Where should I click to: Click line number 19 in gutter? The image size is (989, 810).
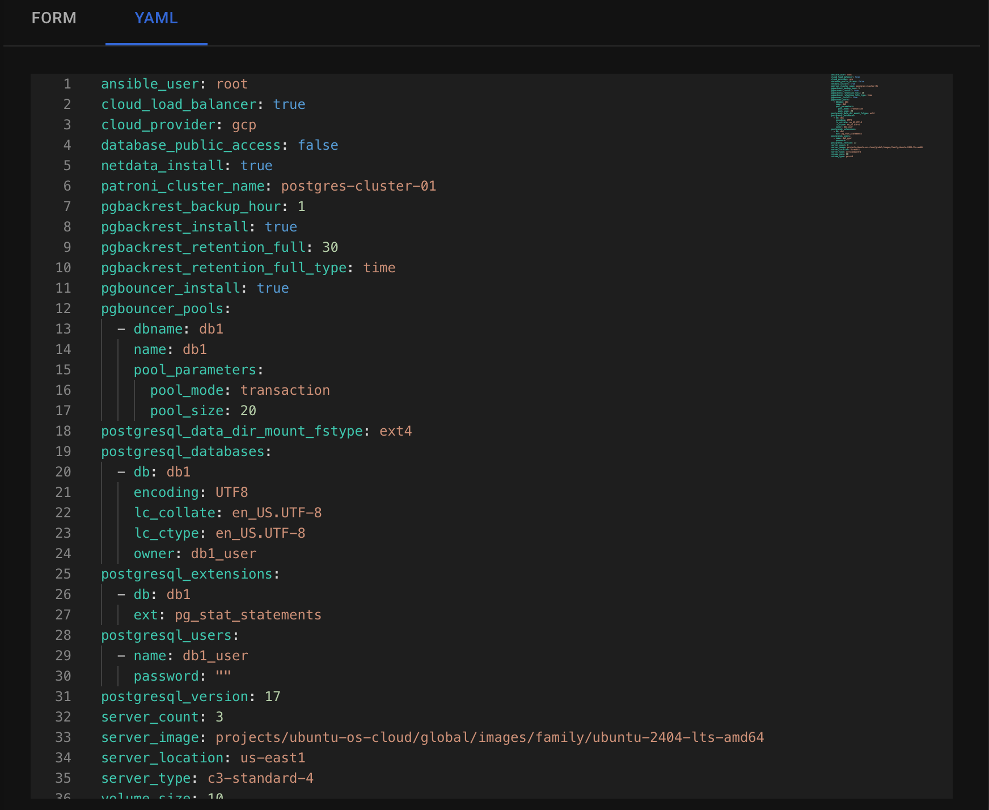tap(63, 452)
